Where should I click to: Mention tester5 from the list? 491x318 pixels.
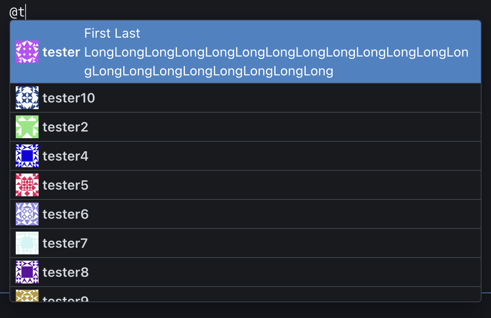tap(65, 185)
